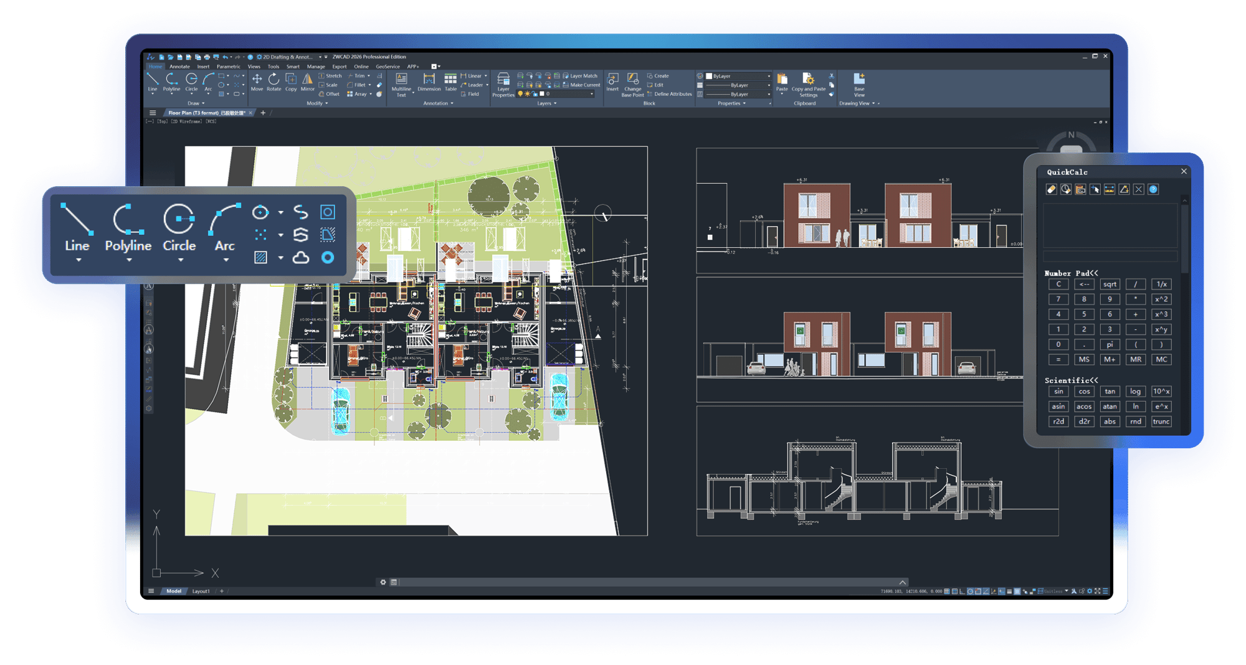This screenshot has width=1246, height=665.
Task: Click the sin button in Scientific section
Action: tap(1058, 392)
